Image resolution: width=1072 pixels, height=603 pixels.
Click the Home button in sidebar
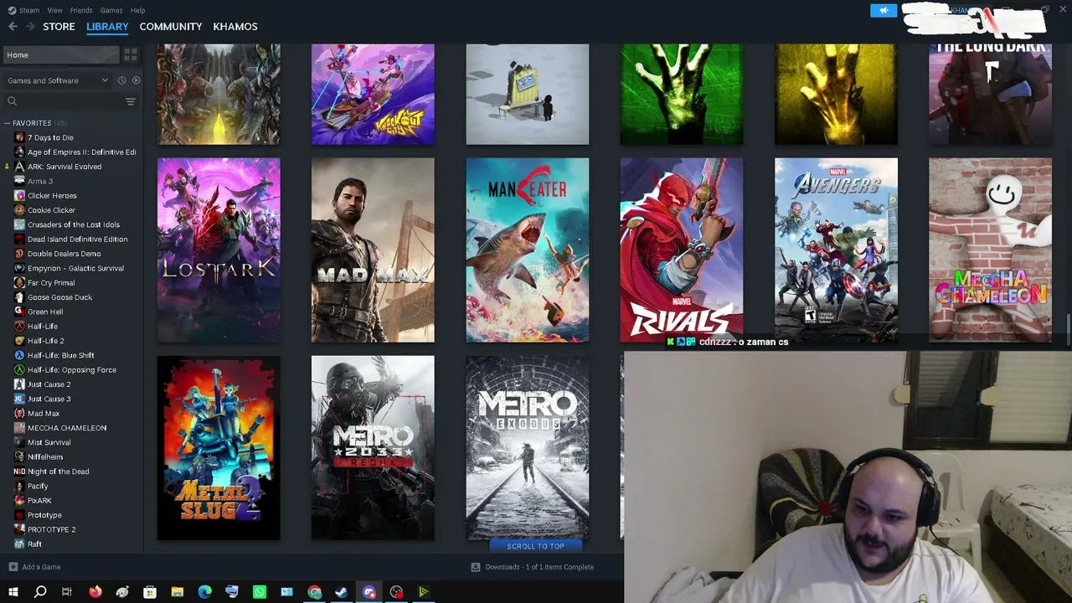tap(60, 54)
